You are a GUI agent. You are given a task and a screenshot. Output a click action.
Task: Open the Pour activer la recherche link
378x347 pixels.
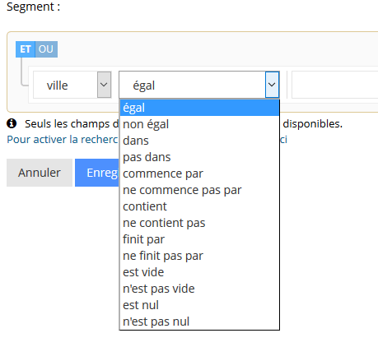click(x=63, y=140)
